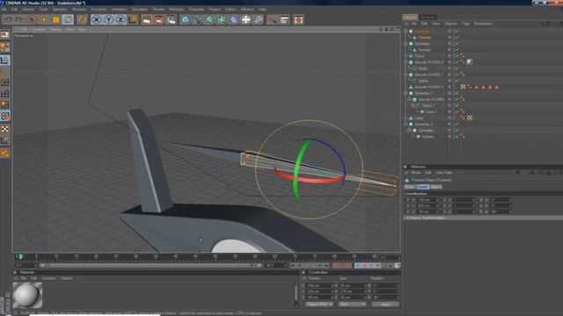
Task: Open the User Data attributes menu
Action: point(443,173)
